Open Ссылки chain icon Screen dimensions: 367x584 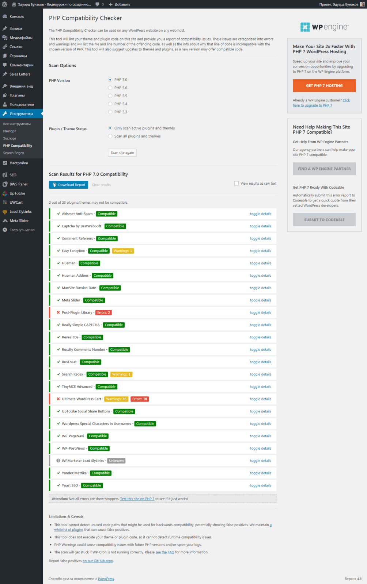pos(5,47)
